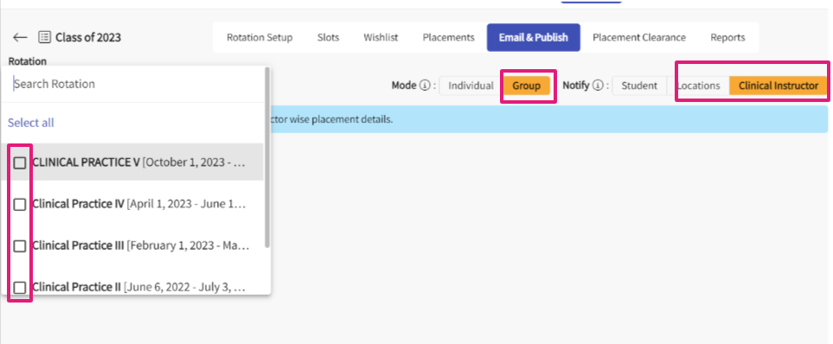Select the Email & Publish tab
Viewport: 833px width, 344px height.
(534, 37)
